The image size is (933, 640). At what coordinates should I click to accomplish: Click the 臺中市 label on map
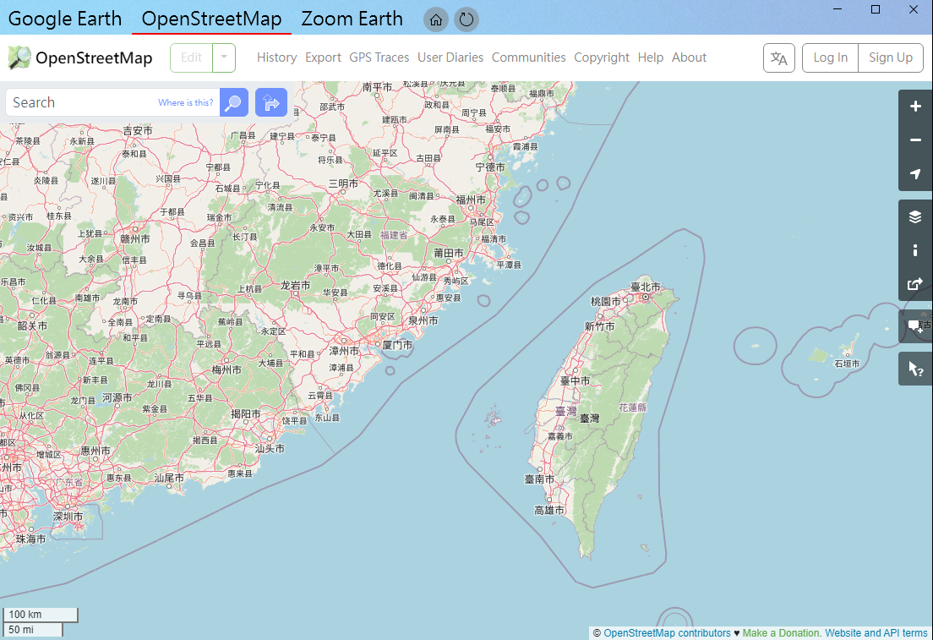575,380
